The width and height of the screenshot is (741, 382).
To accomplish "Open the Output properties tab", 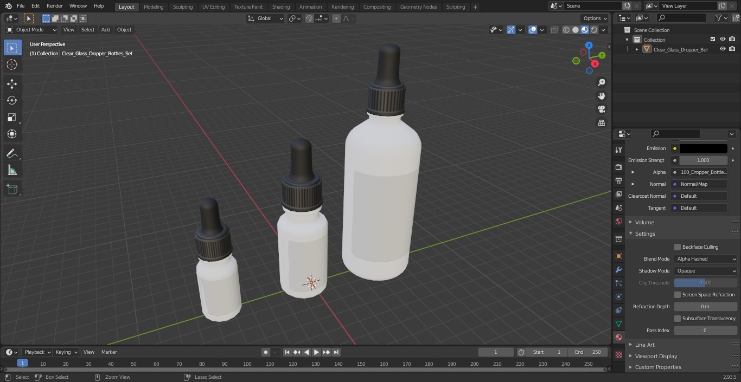I will pos(618,180).
